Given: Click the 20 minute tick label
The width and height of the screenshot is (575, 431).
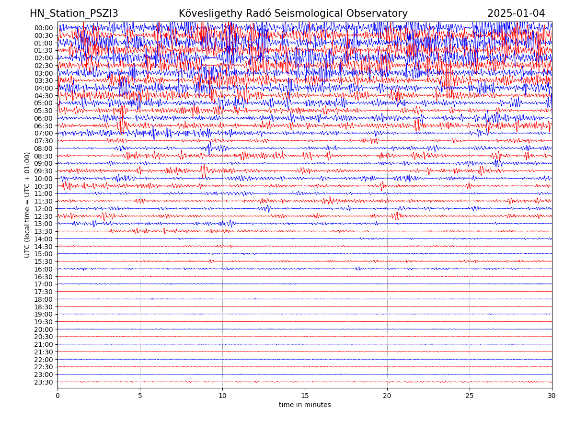Looking at the screenshot, I should pos(387,396).
